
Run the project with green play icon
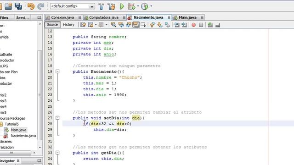coord(122,6)
